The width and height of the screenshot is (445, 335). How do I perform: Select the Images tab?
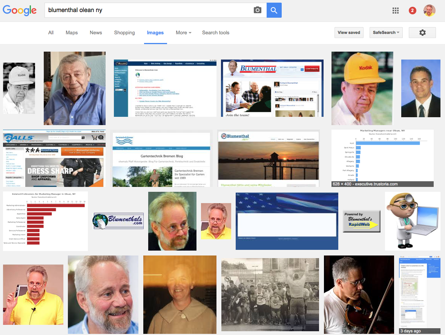[155, 33]
